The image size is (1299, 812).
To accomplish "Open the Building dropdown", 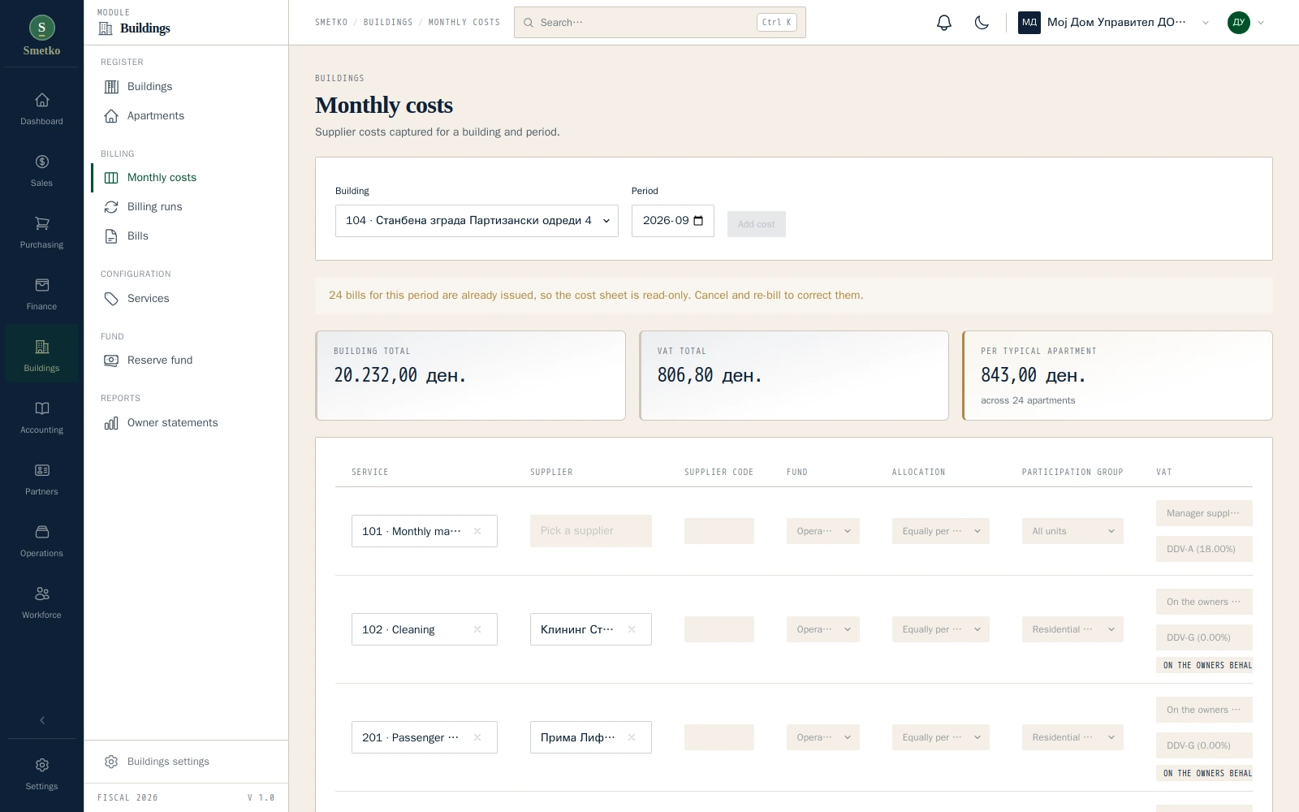I will pyautogui.click(x=477, y=221).
